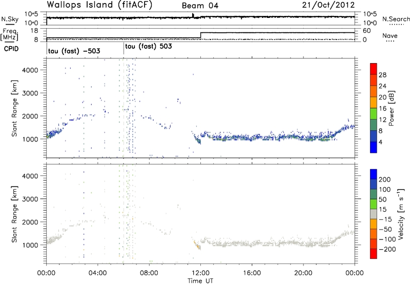
Task: Select the "tau (fast) -503" CPID annotation
Action: 74,51
